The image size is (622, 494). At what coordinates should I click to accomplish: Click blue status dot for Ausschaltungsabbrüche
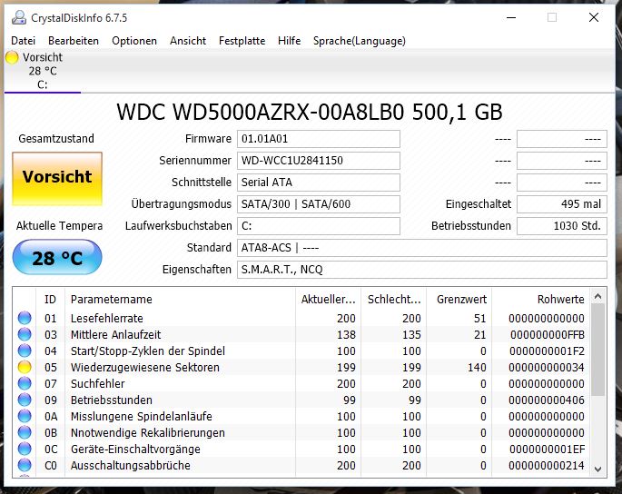pyautogui.click(x=25, y=465)
